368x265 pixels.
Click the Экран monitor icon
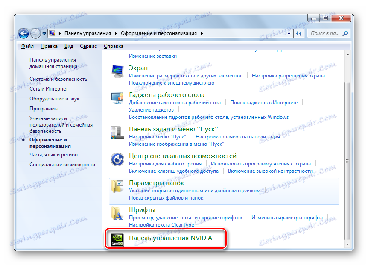117,72
